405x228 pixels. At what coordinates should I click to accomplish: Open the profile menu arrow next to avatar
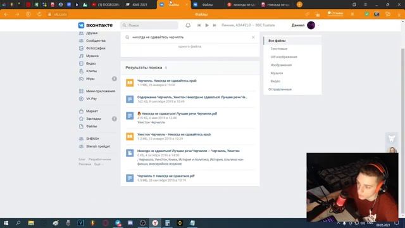(x=318, y=25)
